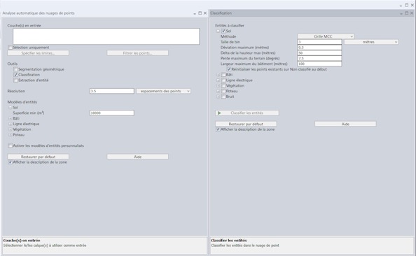Screen dimensions: 416x256
Task: Check the Ligne électrique entity in Classification
Action: (x=223, y=80)
